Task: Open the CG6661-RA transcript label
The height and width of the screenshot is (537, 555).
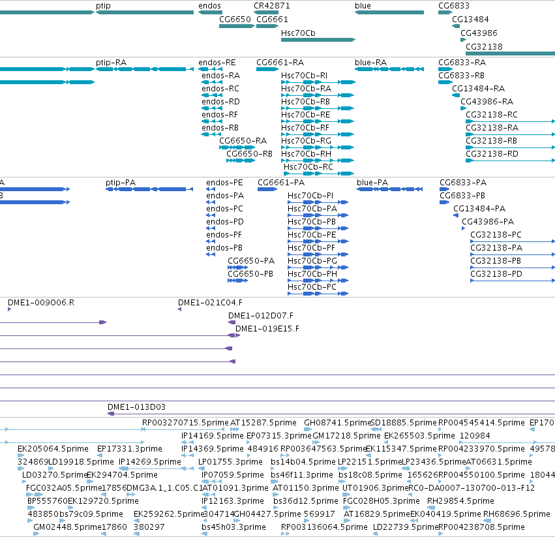Action: coord(280,63)
